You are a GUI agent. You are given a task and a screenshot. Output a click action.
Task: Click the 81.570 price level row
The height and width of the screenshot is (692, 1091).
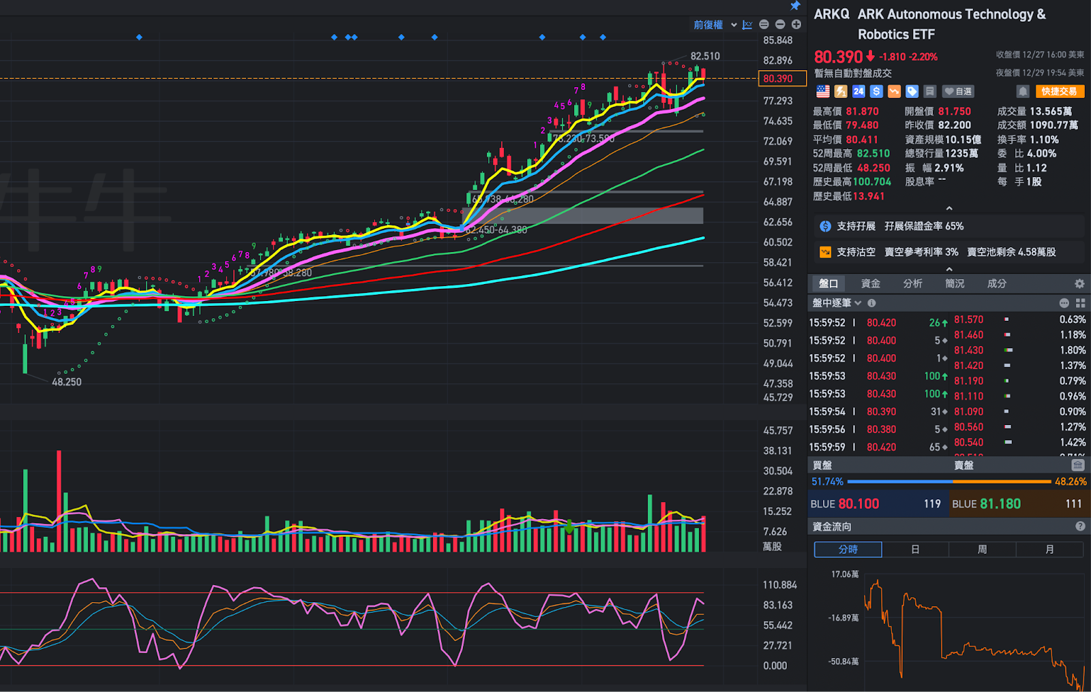(x=1019, y=319)
